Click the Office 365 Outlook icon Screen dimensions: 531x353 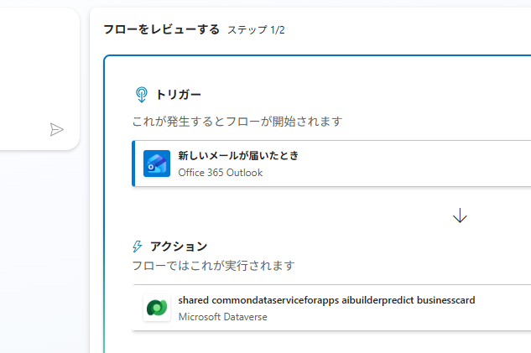click(x=157, y=164)
